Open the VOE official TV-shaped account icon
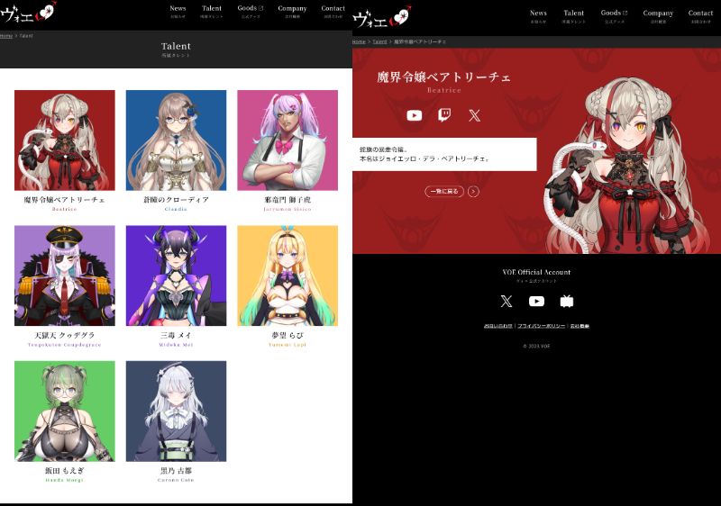Viewport: 721px width, 506px height. (567, 302)
